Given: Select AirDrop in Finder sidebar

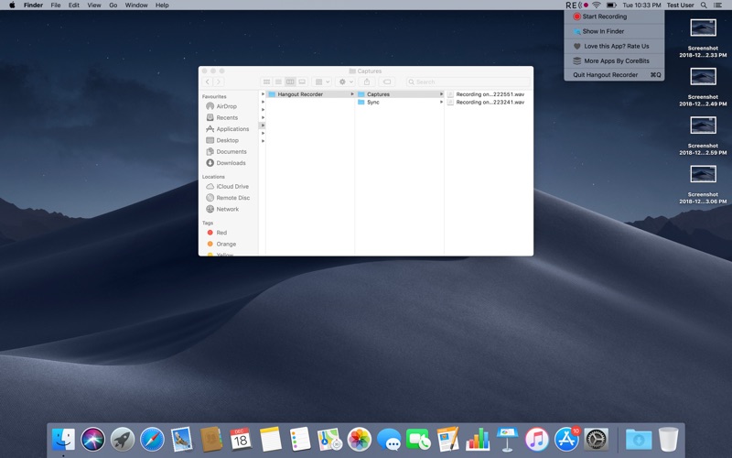Looking at the screenshot, I should pos(226,106).
